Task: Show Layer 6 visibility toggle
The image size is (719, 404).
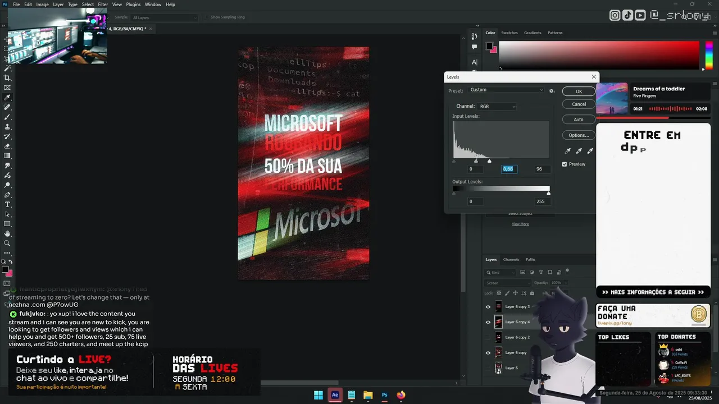Action: (488, 368)
